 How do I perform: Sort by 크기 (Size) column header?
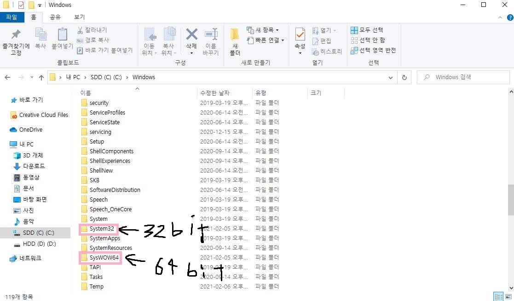[x=316, y=93]
